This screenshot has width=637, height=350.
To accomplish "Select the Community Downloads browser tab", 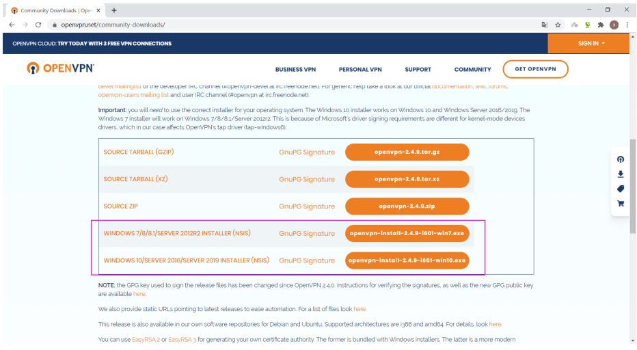I will pos(55,10).
